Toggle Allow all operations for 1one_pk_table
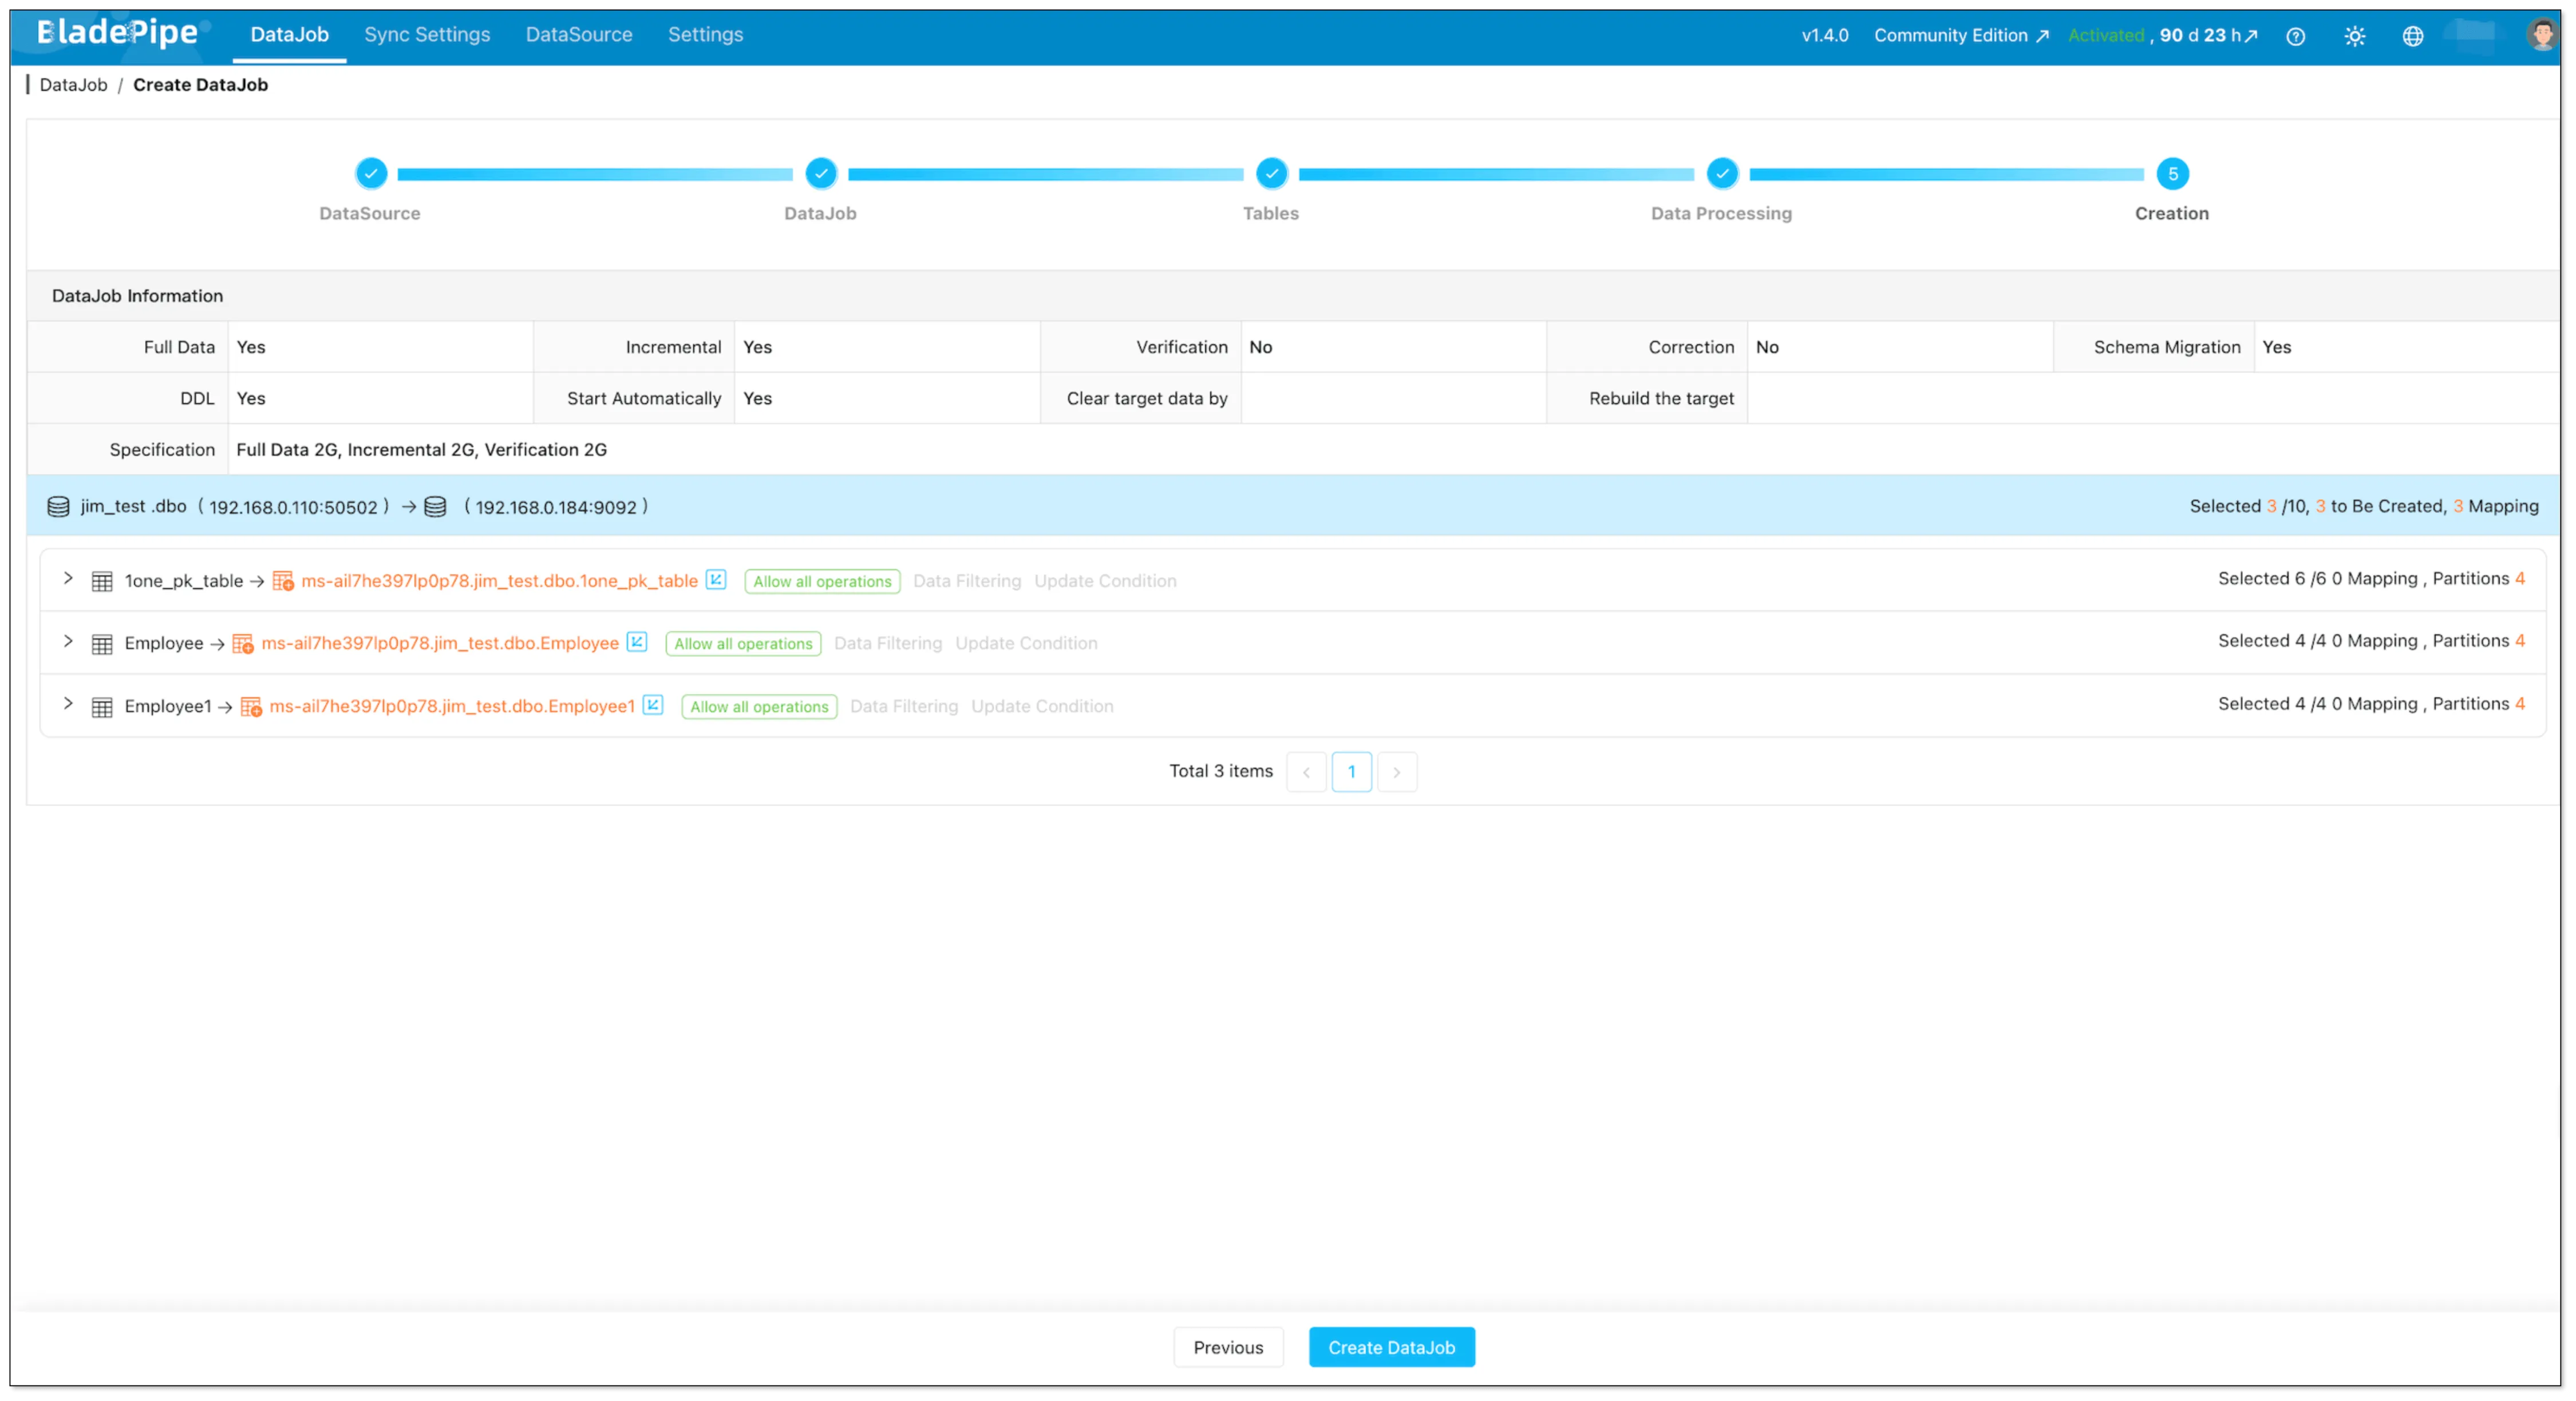The image size is (2576, 1401). point(822,581)
